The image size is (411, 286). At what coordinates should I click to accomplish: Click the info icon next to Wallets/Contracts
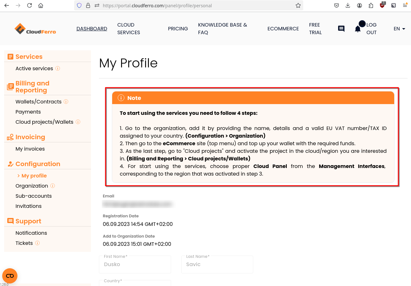[66, 101]
